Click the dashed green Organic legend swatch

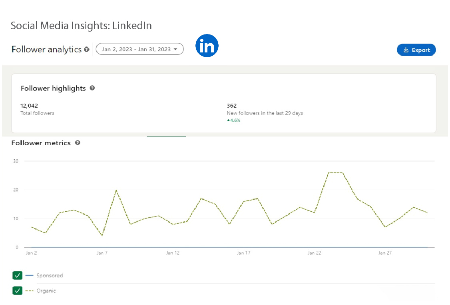tap(29, 291)
